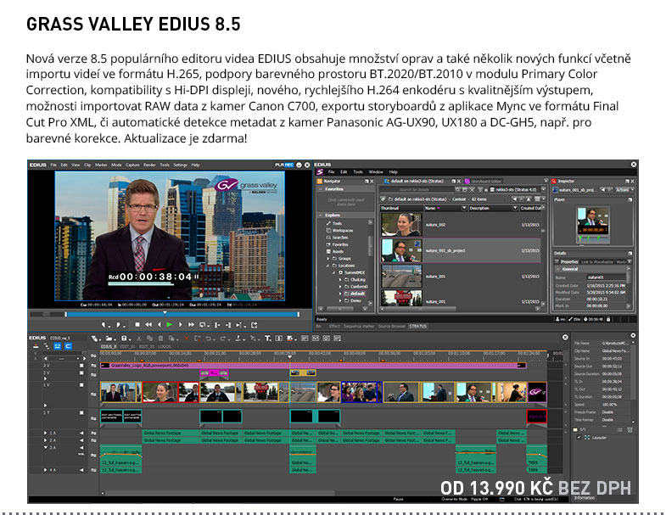Screen dimensions: 666x515
Task: Expand audio track 4 A
Action: point(46,470)
